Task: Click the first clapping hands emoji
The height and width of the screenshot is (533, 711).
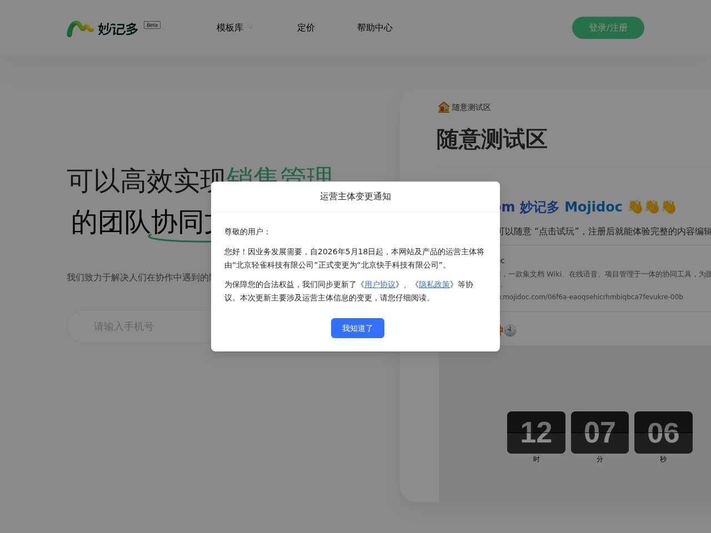Action: (x=635, y=207)
